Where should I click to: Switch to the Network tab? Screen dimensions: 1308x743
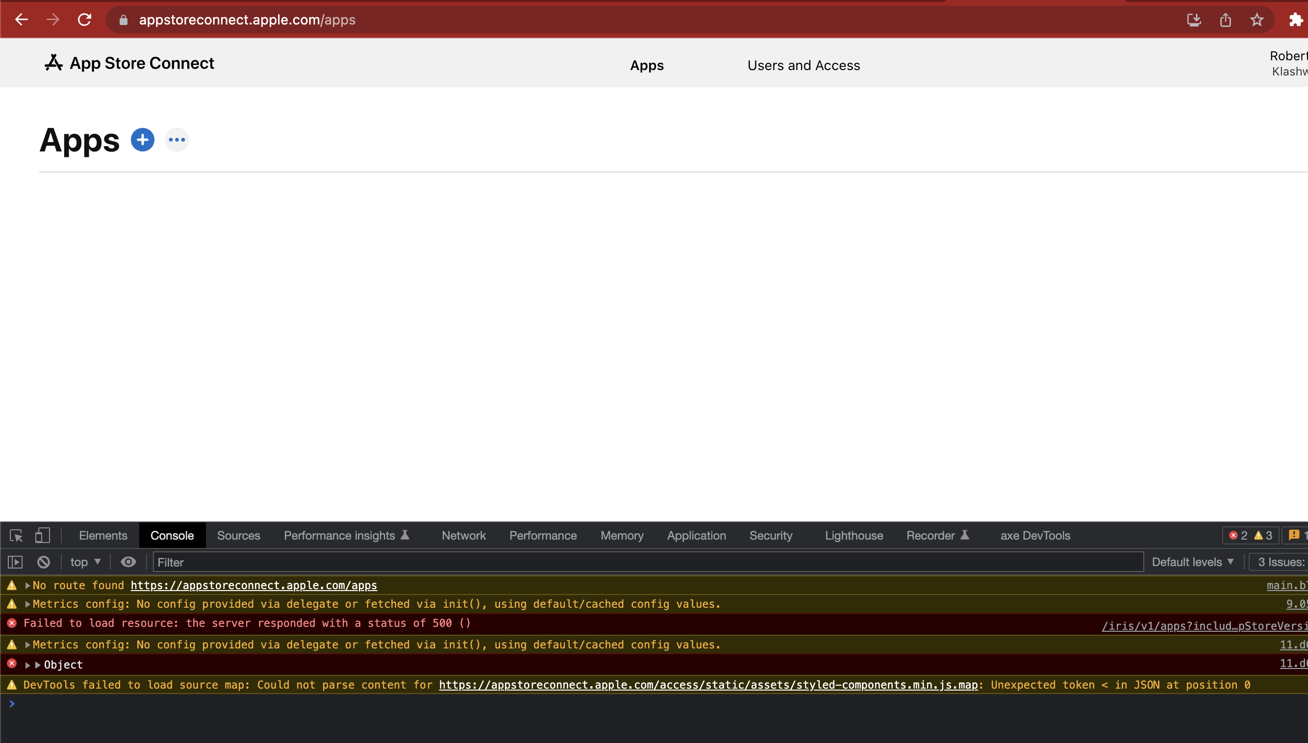[463, 535]
